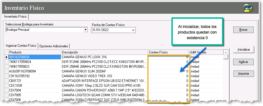Click the Aplicar button
Screen dimensions: 263x106
[x=243, y=62]
